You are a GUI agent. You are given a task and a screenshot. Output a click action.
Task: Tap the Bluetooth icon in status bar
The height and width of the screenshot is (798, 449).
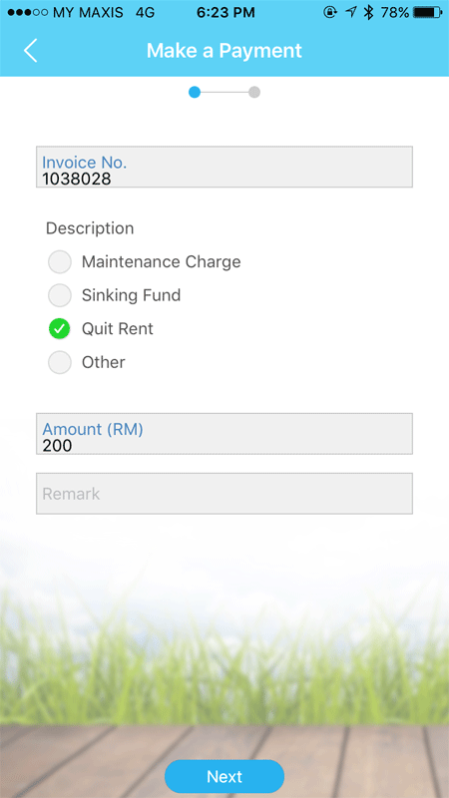[x=368, y=12]
